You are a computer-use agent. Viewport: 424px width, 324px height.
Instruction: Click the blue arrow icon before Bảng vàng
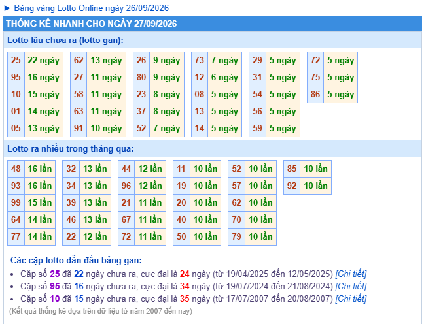coord(7,8)
